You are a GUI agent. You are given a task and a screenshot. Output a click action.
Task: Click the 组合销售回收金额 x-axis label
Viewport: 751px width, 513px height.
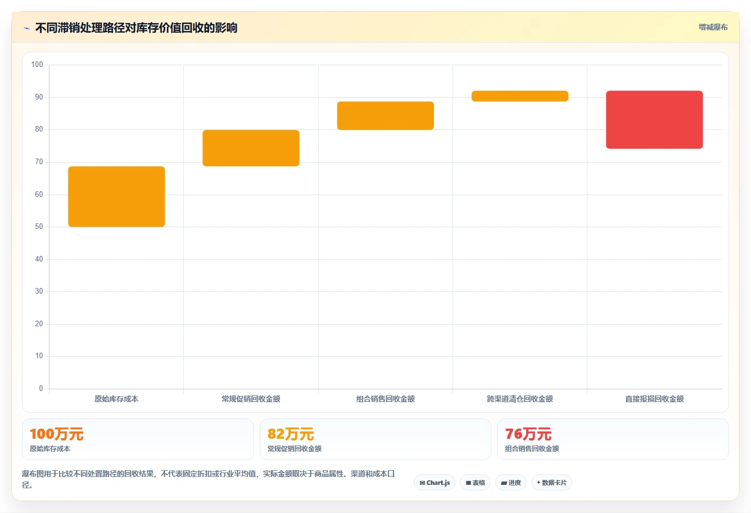pos(386,399)
